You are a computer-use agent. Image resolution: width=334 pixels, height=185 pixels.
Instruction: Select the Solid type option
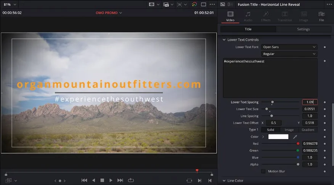[x=271, y=130]
